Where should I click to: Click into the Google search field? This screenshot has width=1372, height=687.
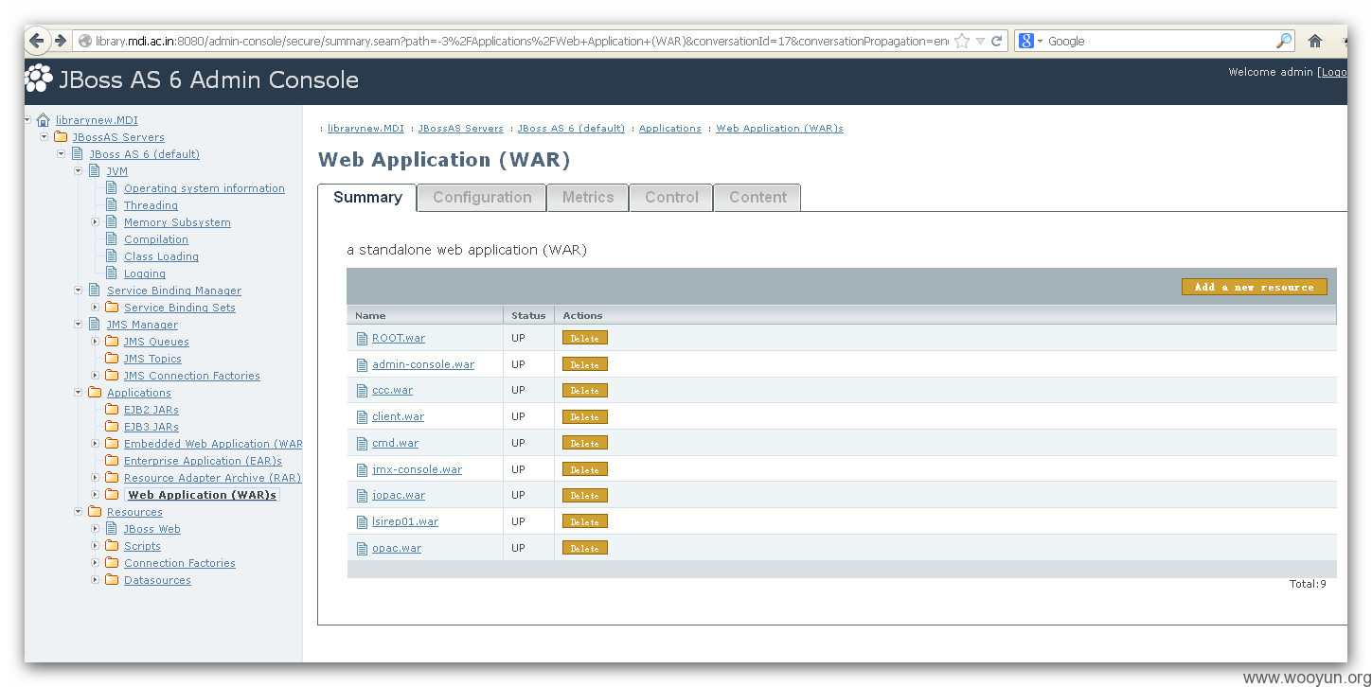1160,41
